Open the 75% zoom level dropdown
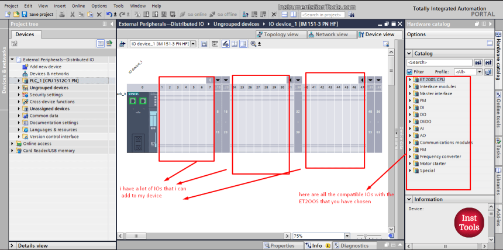Viewport: 503px width, 250px height. 347,236
